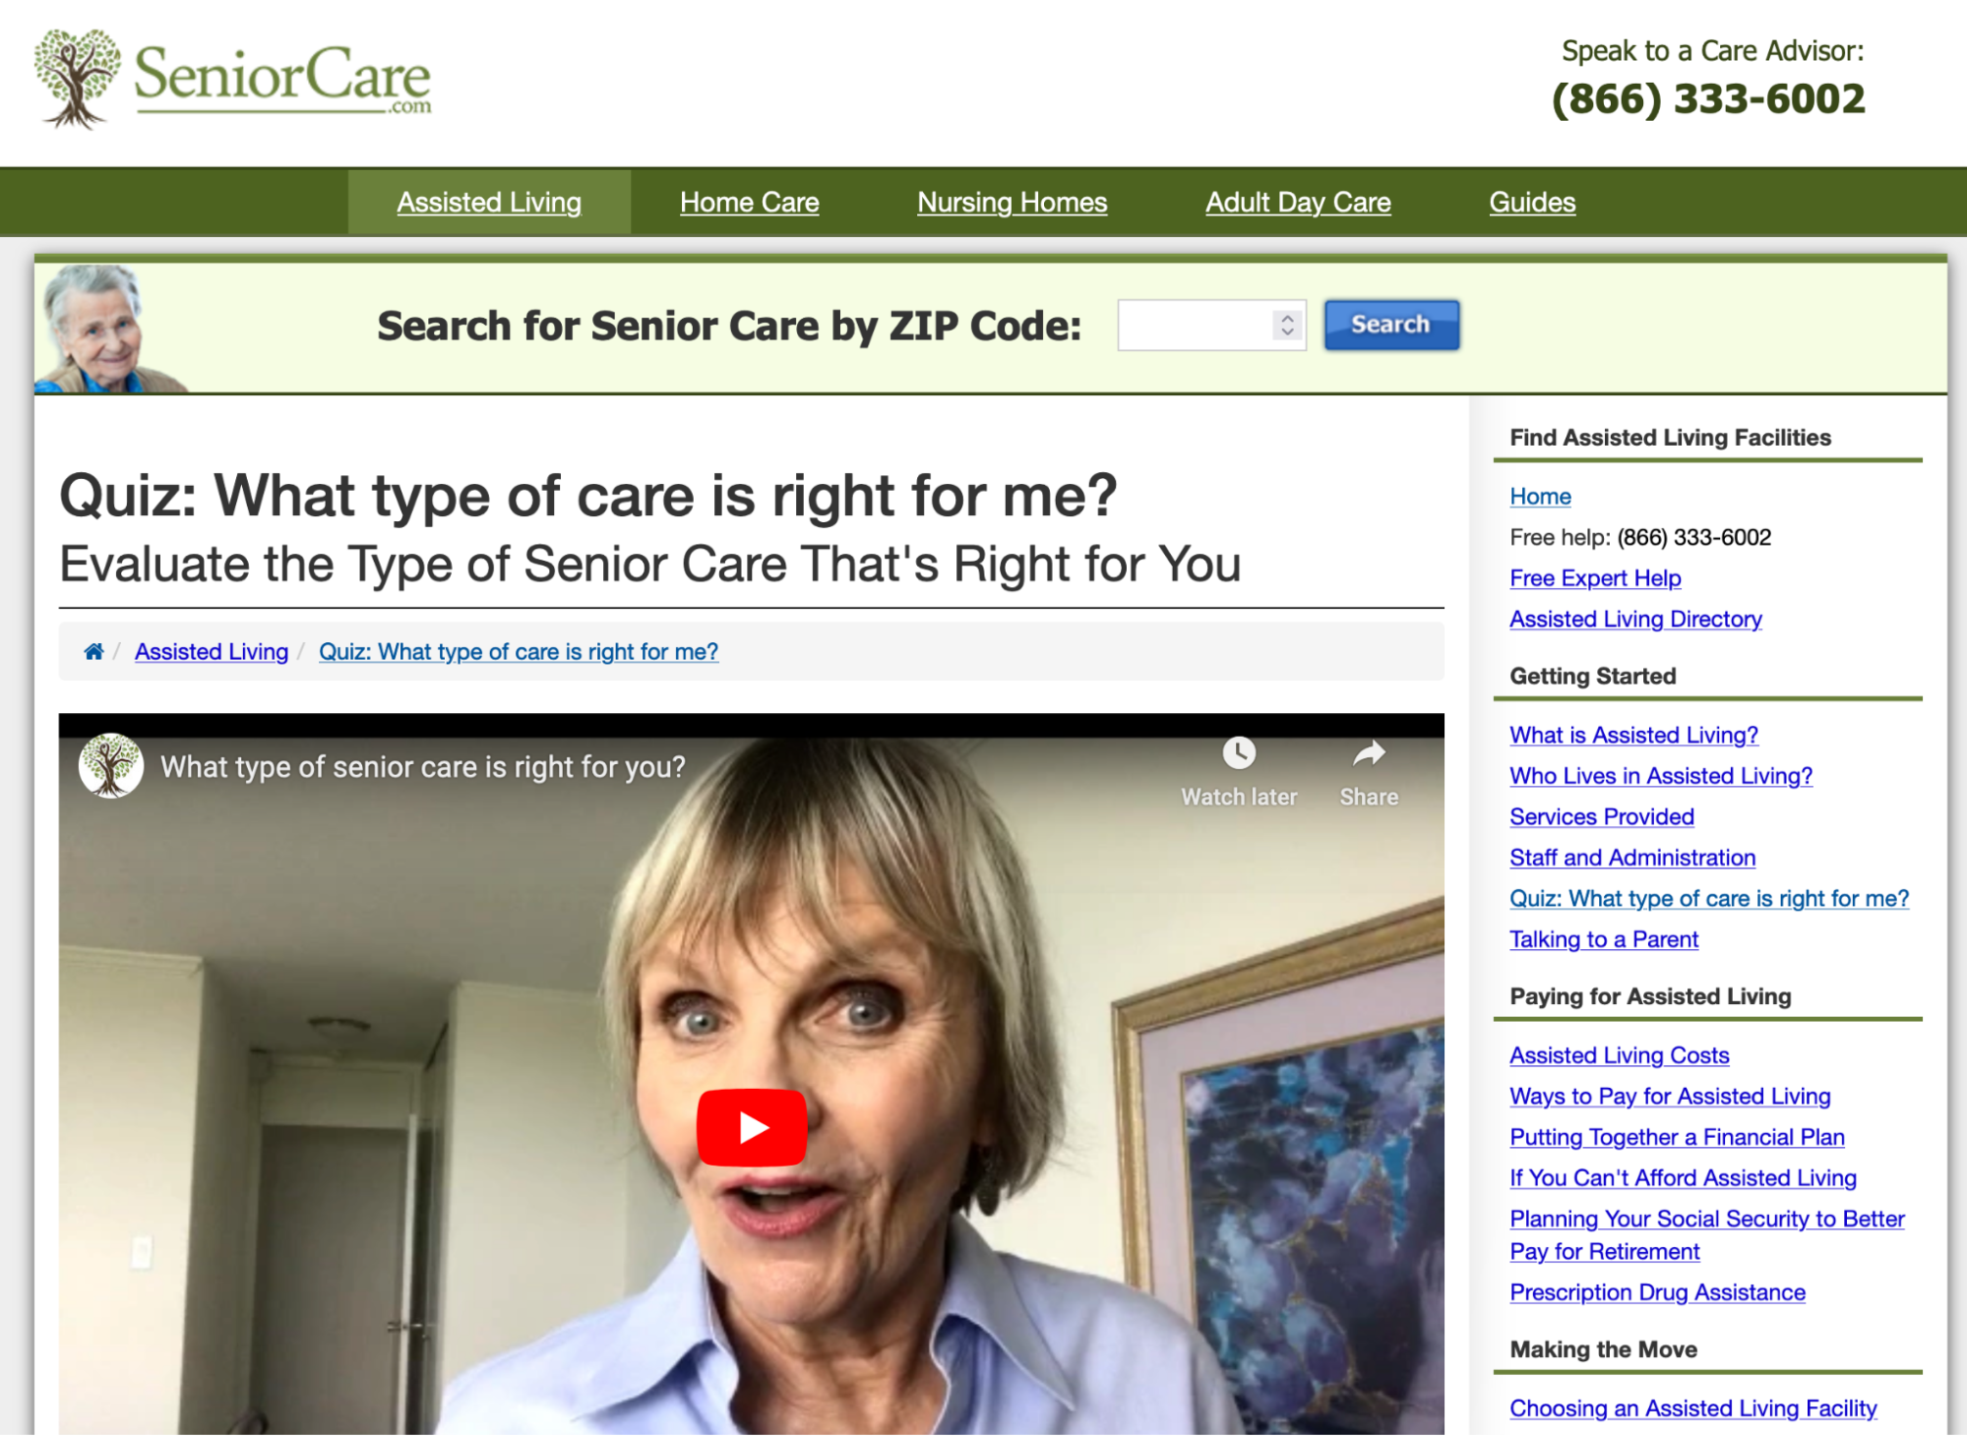This screenshot has height=1436, width=1967.
Task: Click the SeniorCare.com tree logo
Action: 232,79
